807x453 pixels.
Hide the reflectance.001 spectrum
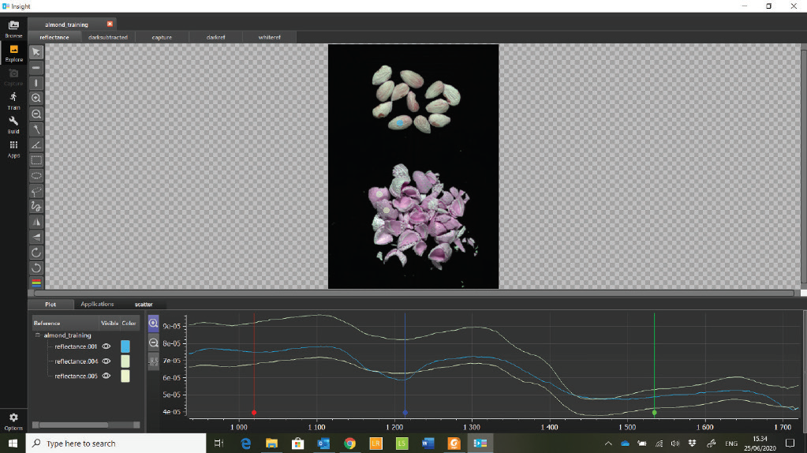pyautogui.click(x=106, y=346)
